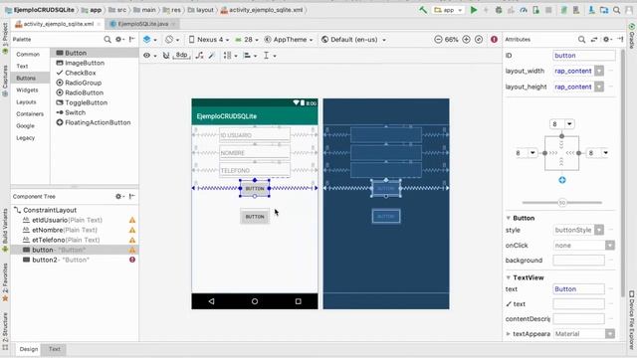Select the Common palette category

[28, 54]
